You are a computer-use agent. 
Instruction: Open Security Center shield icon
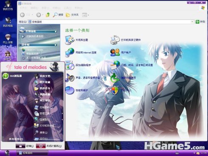(x=115, y=90)
